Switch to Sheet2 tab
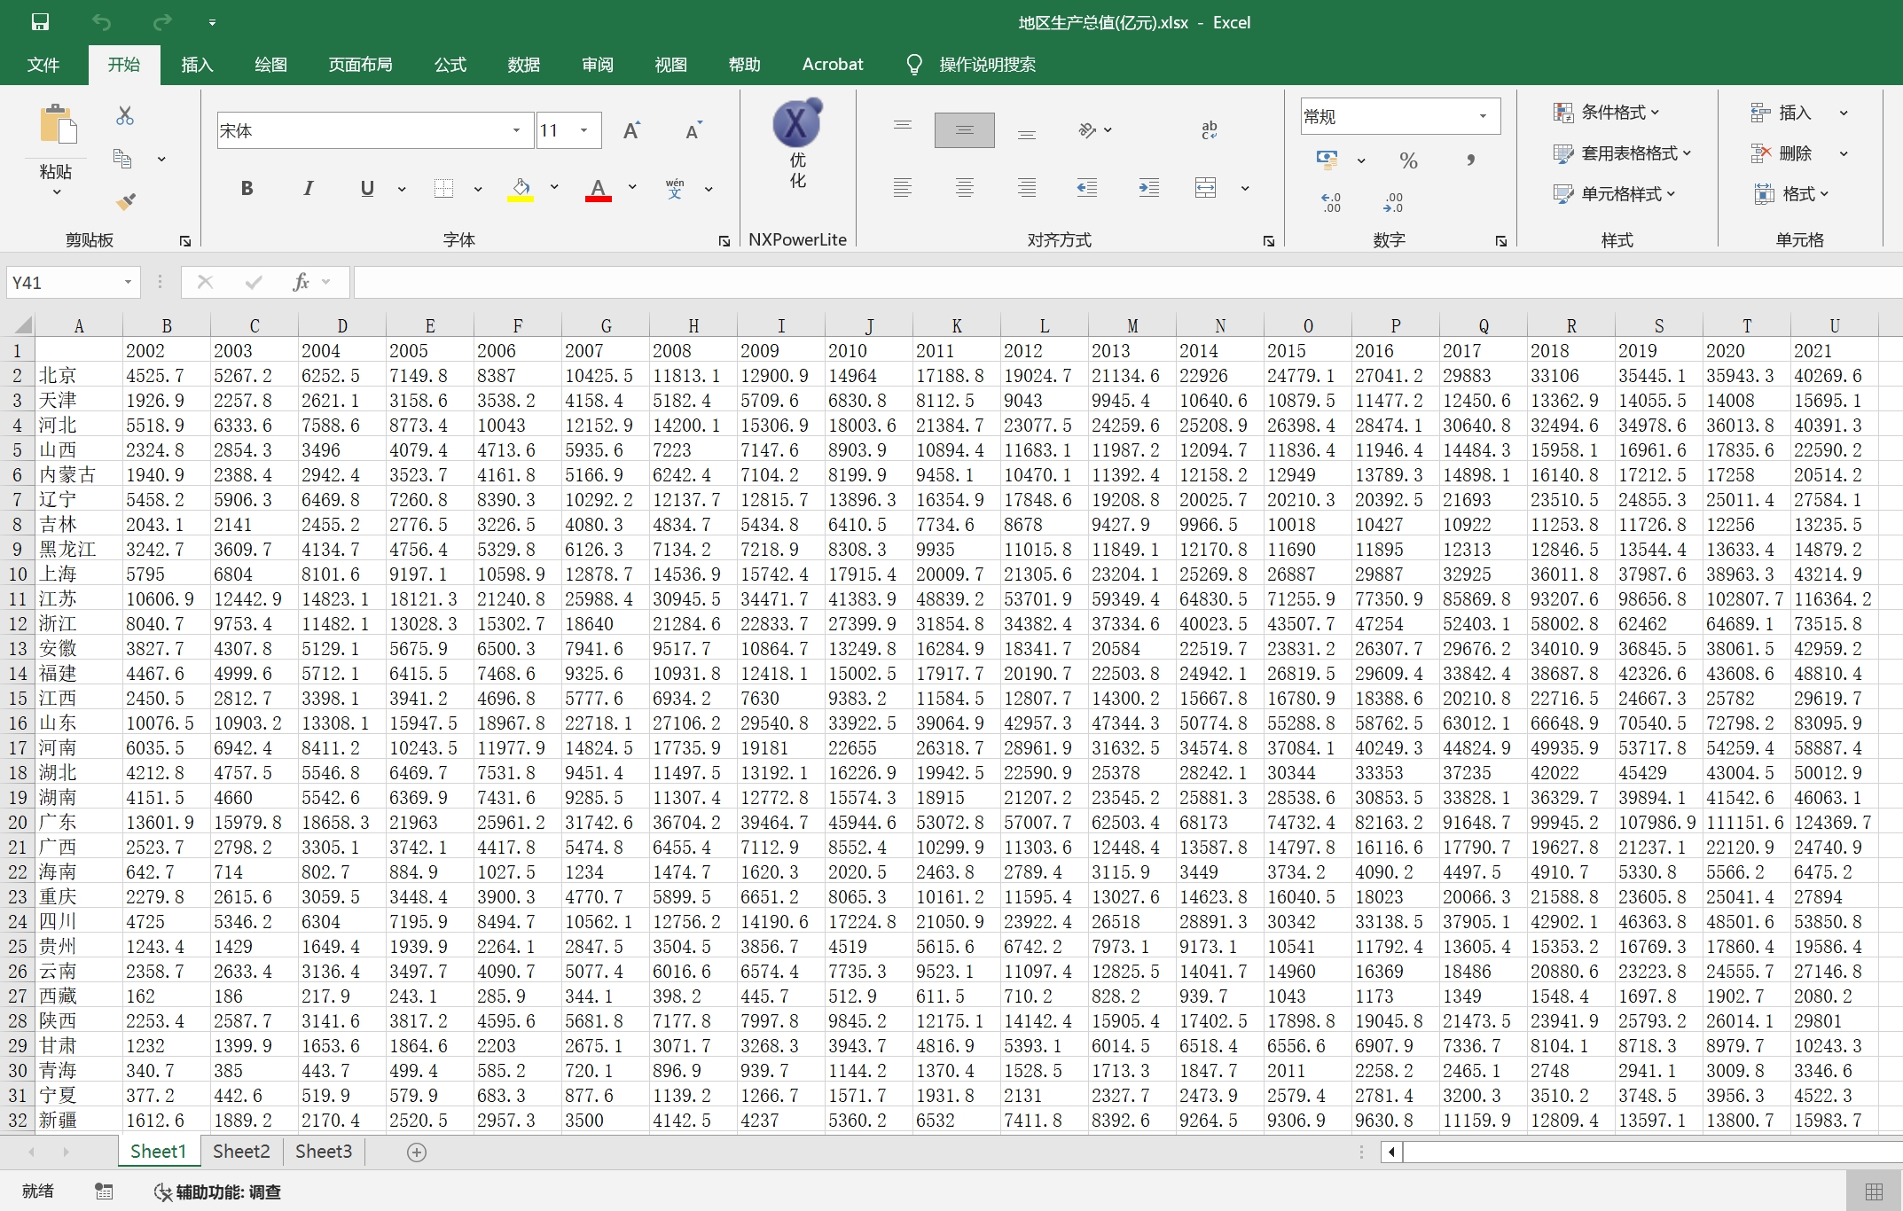 241,1151
